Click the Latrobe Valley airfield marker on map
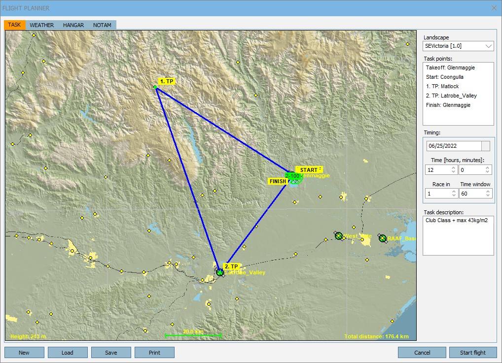 [x=220, y=272]
